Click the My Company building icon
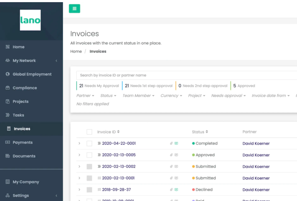 [x=8, y=182]
